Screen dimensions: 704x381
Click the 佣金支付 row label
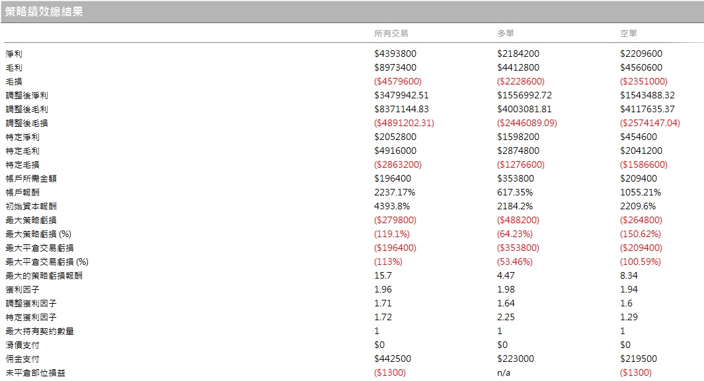click(x=22, y=359)
